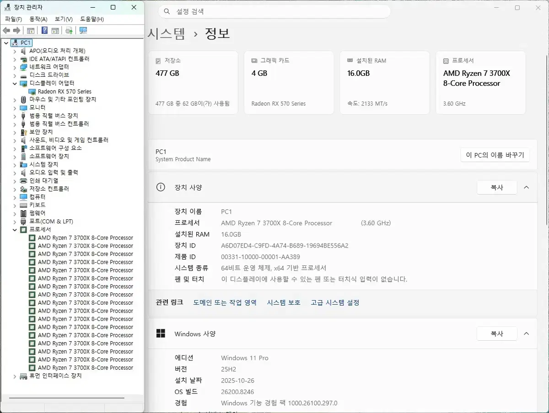Click the 모니터 category icon
Image resolution: width=549 pixels, height=413 pixels.
[x=24, y=107]
